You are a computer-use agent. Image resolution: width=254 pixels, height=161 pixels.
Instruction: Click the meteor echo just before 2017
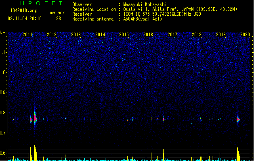pos(164,119)
